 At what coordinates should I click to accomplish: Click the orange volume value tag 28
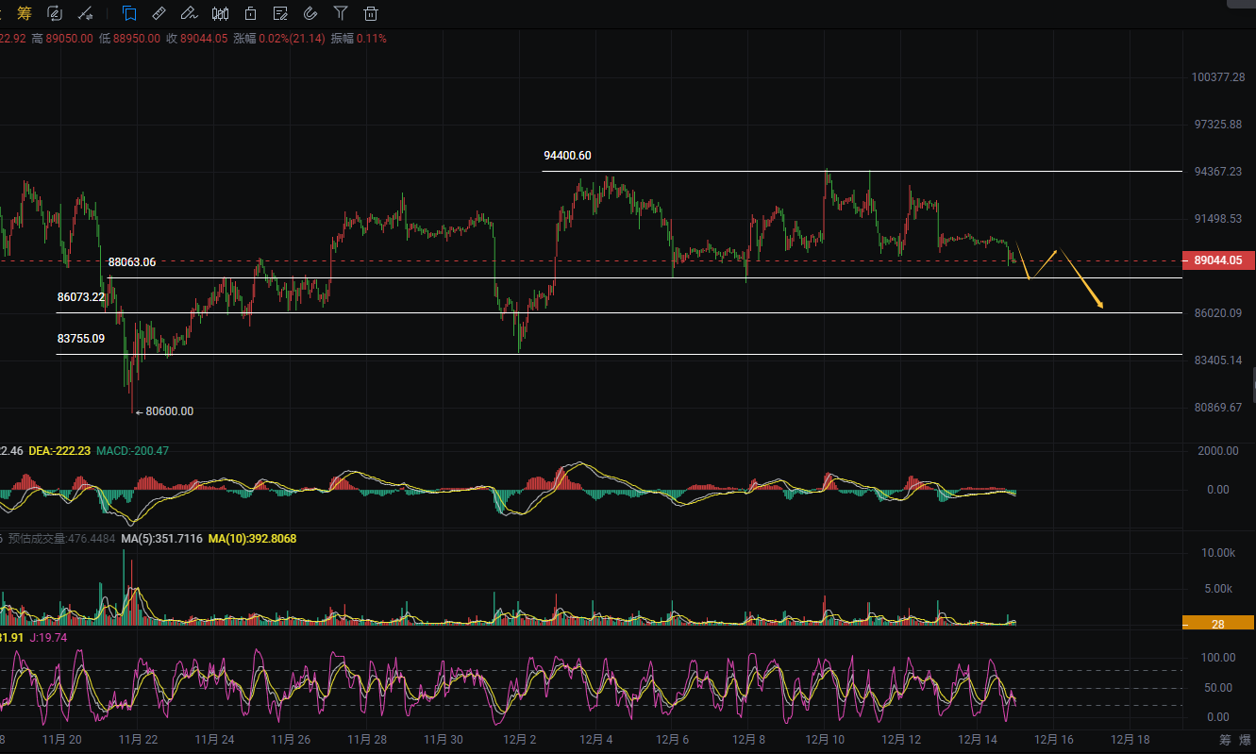[1218, 623]
